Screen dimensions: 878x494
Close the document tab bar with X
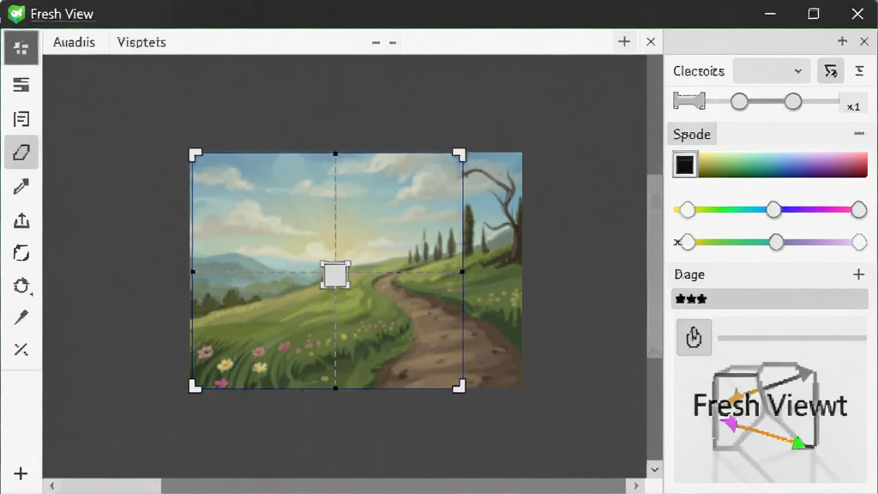[x=651, y=41]
